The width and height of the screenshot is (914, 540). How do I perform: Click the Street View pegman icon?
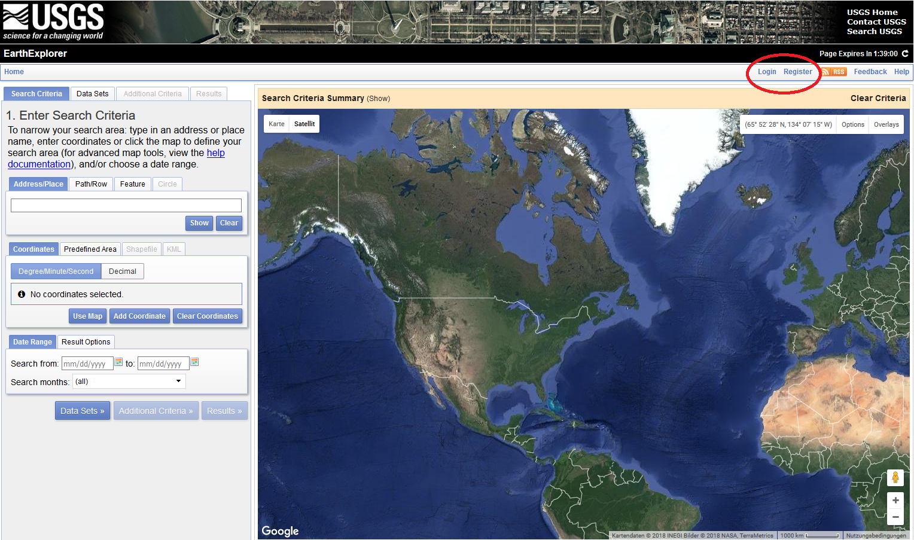click(x=895, y=478)
